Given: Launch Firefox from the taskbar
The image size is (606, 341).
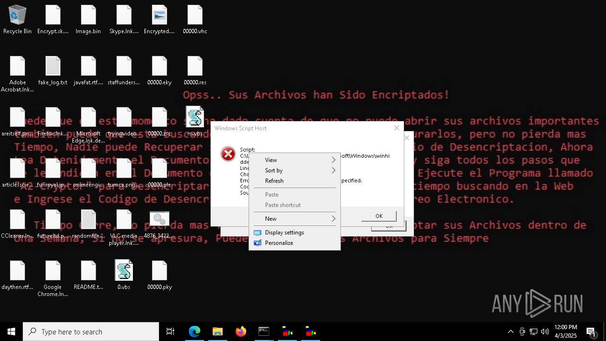Looking at the screenshot, I should [x=241, y=332].
